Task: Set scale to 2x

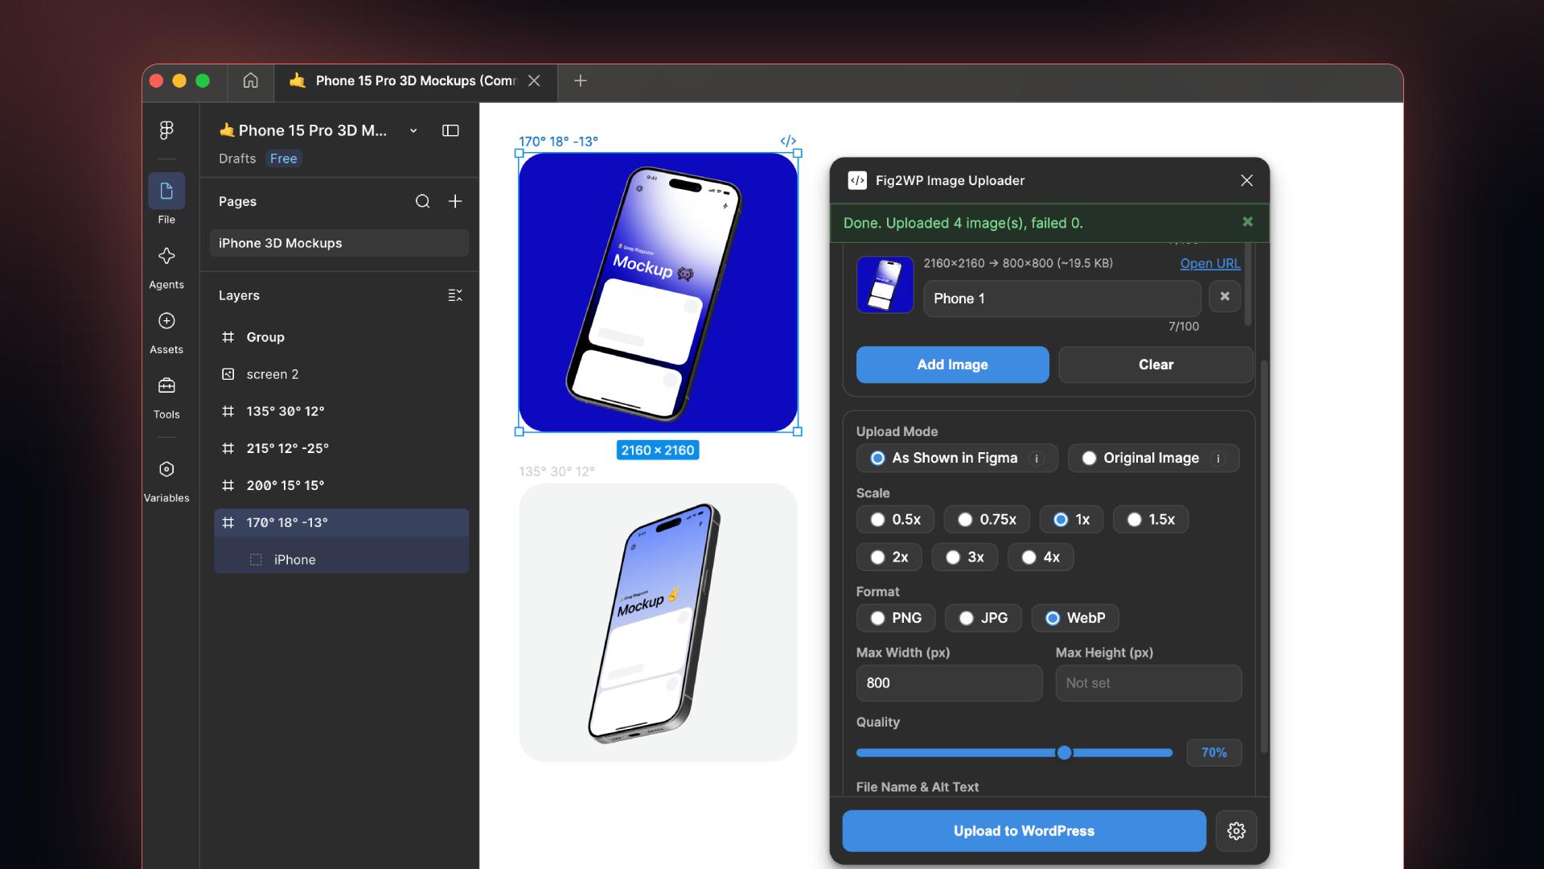Action: click(x=889, y=557)
